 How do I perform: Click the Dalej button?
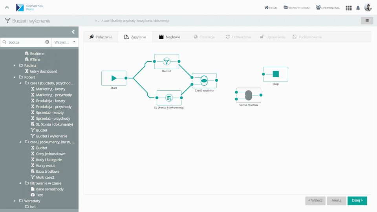click(x=357, y=201)
